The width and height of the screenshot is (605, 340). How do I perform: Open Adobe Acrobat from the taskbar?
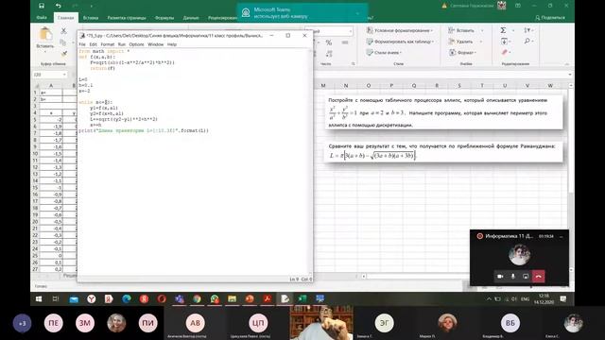coord(268,298)
